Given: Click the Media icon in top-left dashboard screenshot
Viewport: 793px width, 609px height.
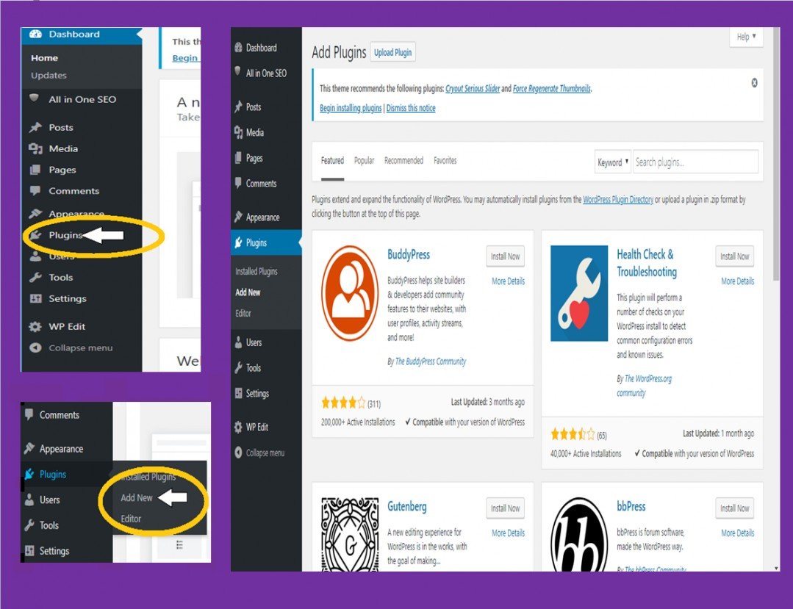Looking at the screenshot, I should [35, 148].
